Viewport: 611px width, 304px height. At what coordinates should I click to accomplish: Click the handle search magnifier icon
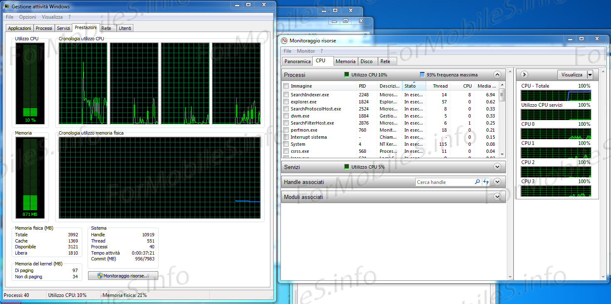coord(477,182)
